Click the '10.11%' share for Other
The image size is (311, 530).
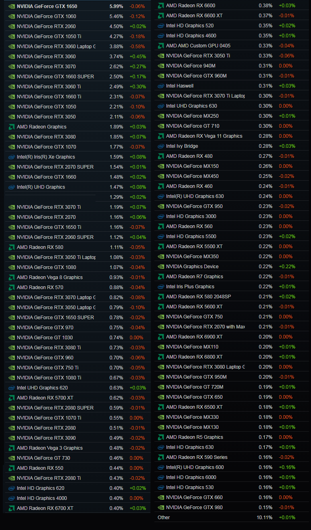(x=264, y=518)
